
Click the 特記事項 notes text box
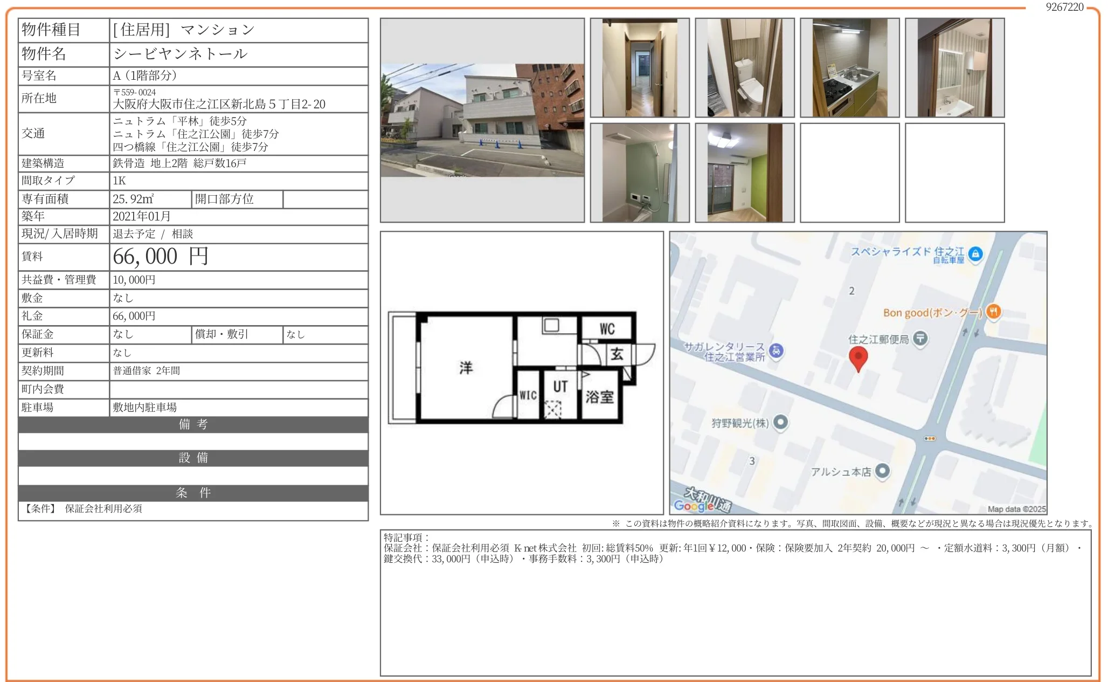tap(735, 602)
